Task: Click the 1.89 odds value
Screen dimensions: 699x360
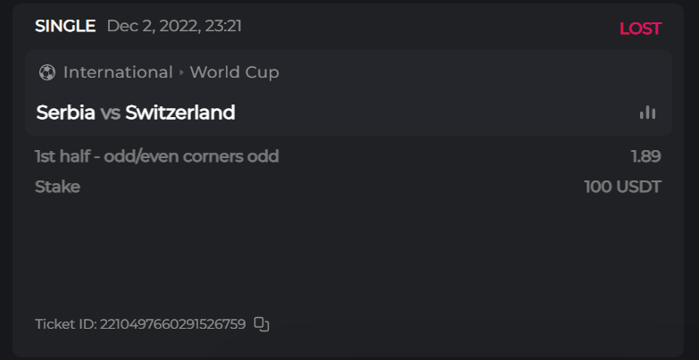Action: (645, 156)
